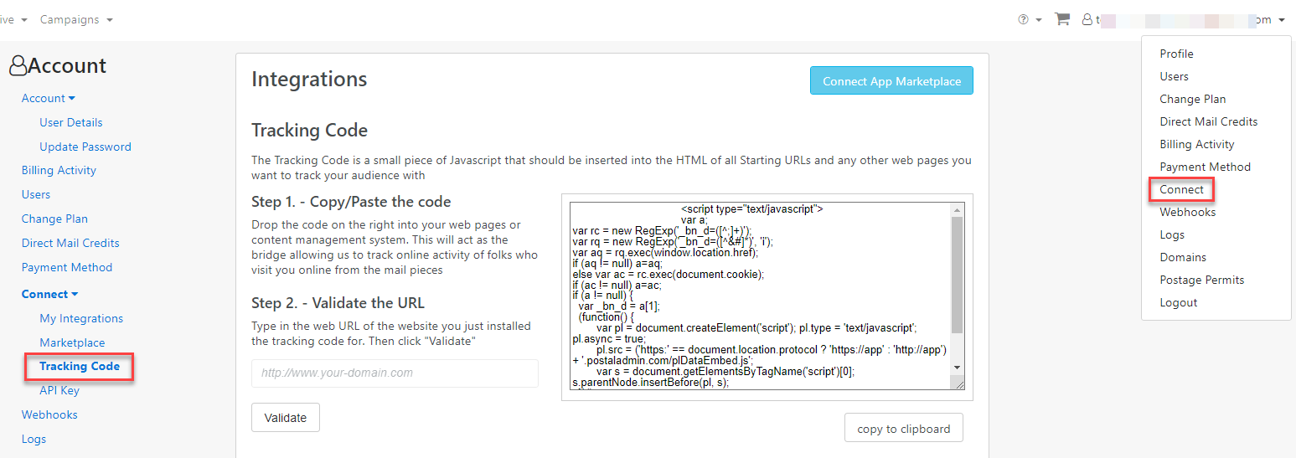Open Tracking Code in the sidebar
The width and height of the screenshot is (1296, 458).
coord(80,366)
